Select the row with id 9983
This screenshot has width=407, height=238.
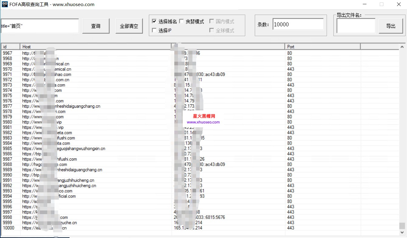(200, 138)
